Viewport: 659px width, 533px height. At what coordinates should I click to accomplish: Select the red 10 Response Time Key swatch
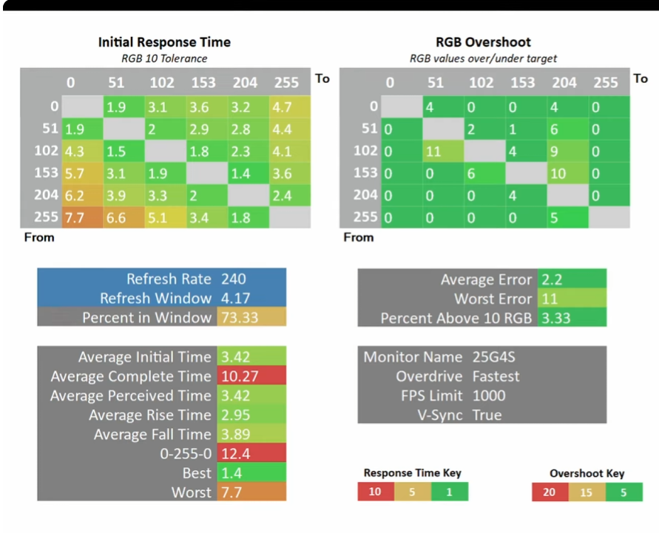(x=375, y=492)
